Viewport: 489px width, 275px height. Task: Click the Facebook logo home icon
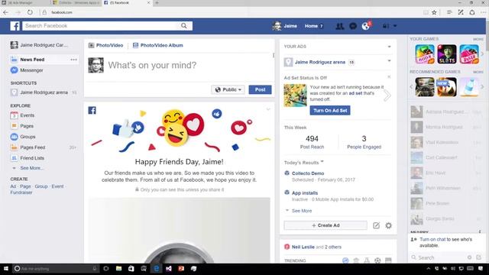point(15,26)
